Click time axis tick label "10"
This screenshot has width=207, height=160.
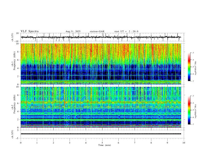tap(184, 143)
